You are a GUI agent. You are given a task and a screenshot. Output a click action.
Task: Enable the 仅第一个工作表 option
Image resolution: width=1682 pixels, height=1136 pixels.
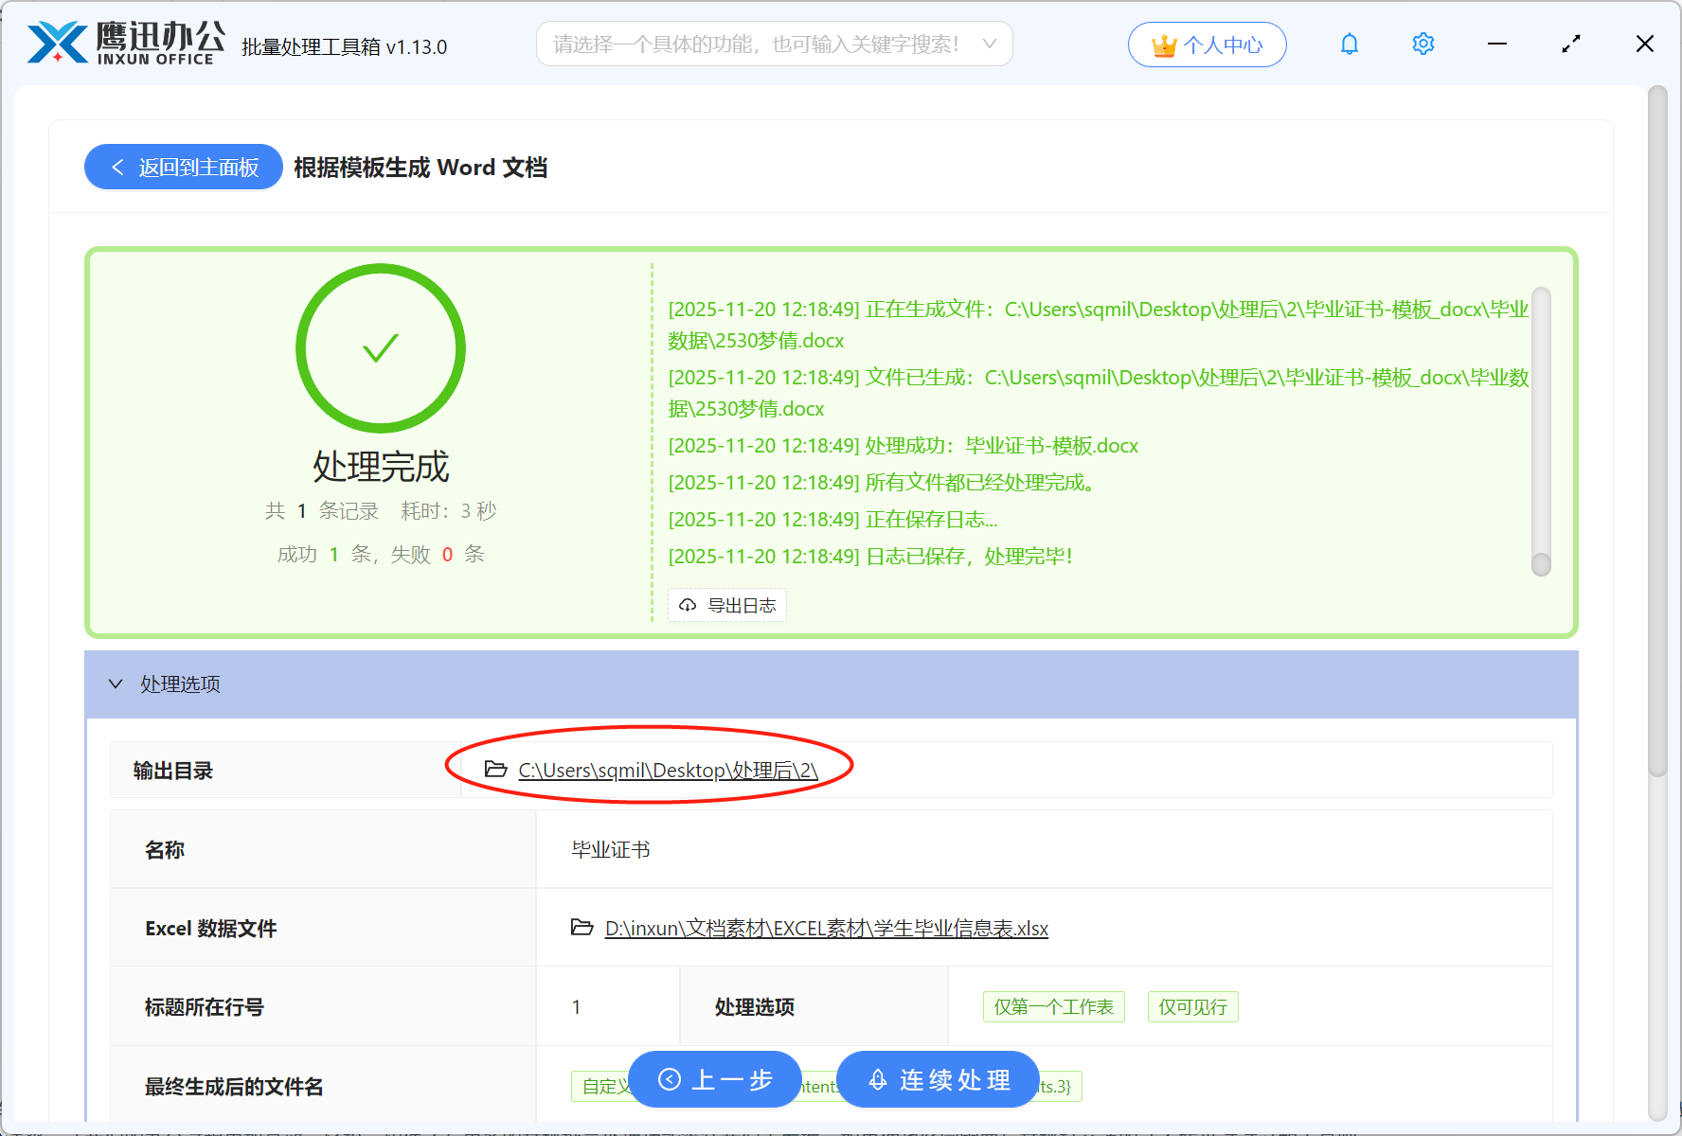(x=1053, y=1006)
